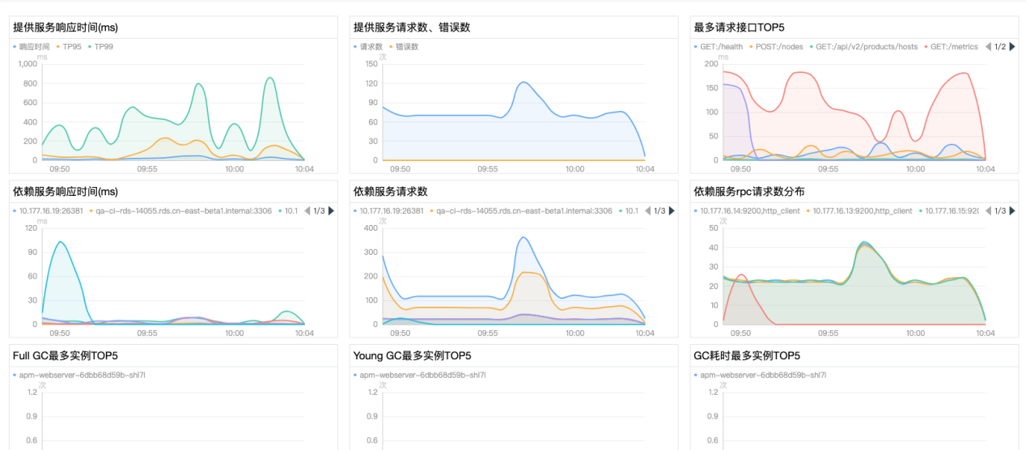Advance legend page in 依赖服务rpc请求数分布 chart

(x=1011, y=211)
